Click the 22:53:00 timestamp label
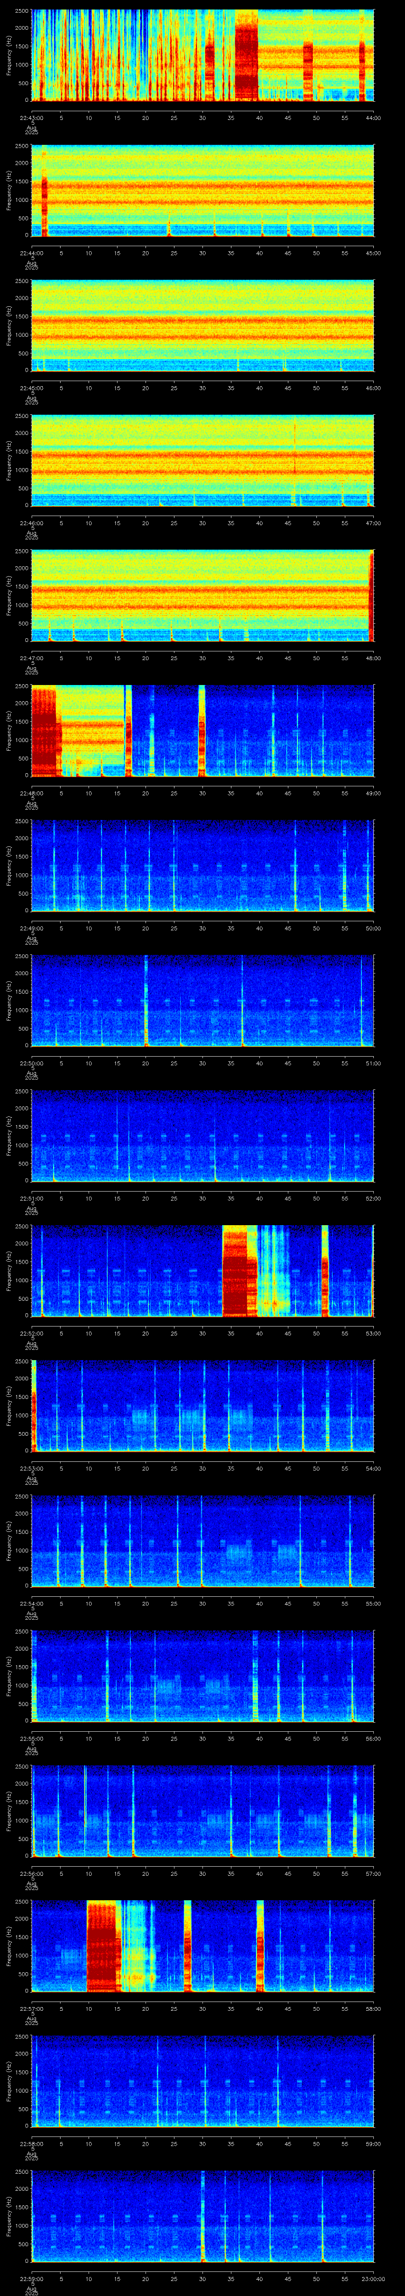Image resolution: width=405 pixels, height=2296 pixels. 31,1468
